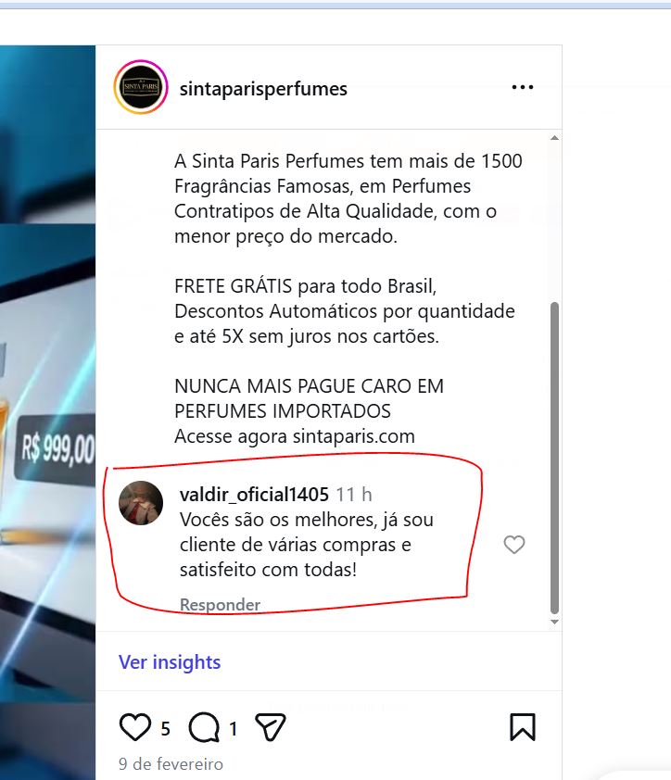
Task: Click the scrollbar up arrow
Action: tap(554, 138)
